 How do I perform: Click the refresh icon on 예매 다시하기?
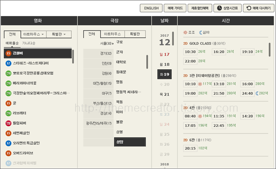coord(249,8)
